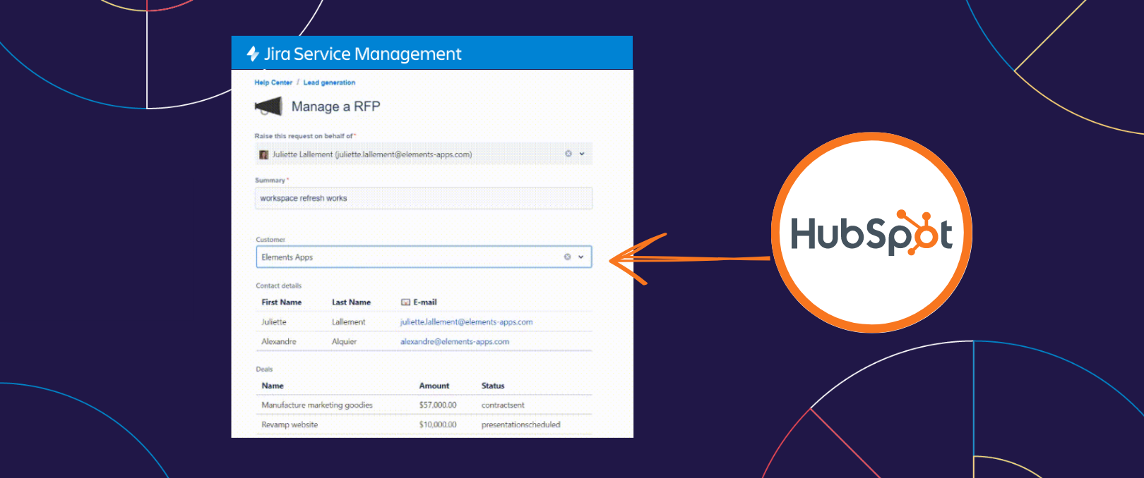
Task: Clear the requester field using its x icon
Action: [568, 154]
